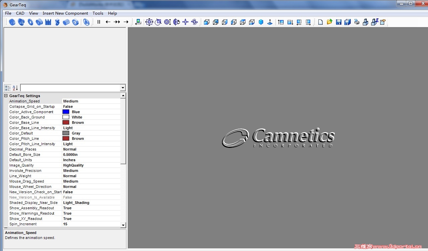Image resolution: width=428 pixels, height=251 pixels.
Task: Click the CAD export icon with letter E
Action: click(x=374, y=22)
